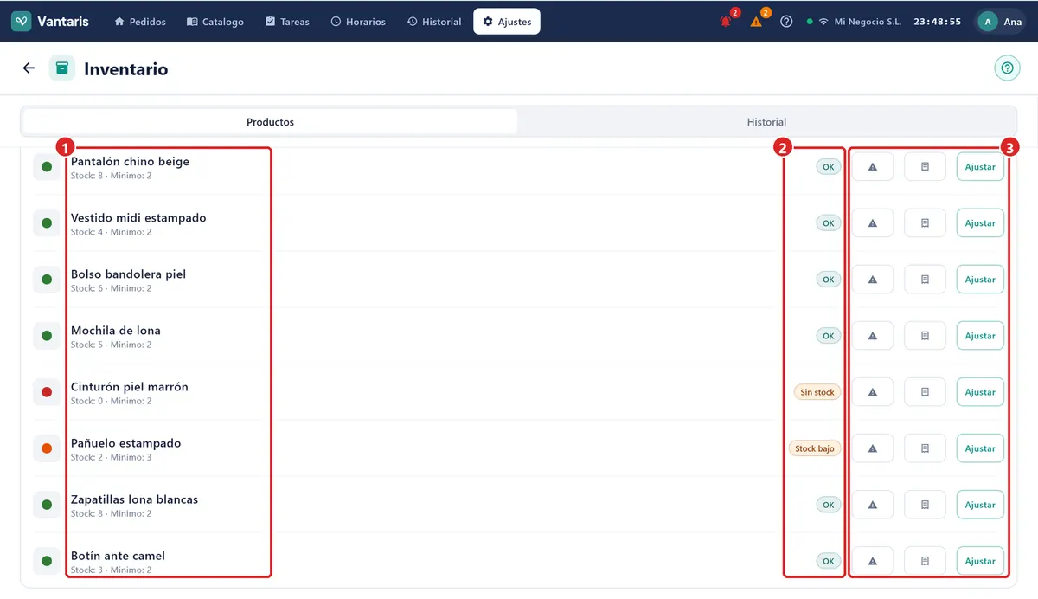Click the triangle alert icon for Pantalón chino beige
This screenshot has width=1038, height=599.
(873, 167)
